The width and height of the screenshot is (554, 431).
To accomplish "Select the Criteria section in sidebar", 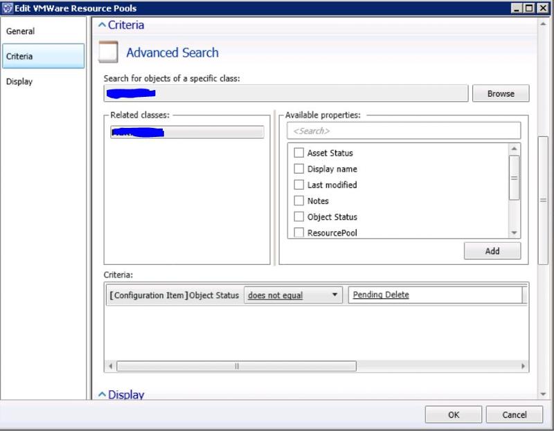I will [x=43, y=56].
